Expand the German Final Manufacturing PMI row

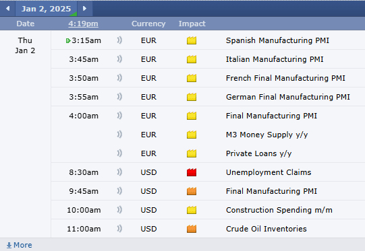pyautogui.click(x=208, y=97)
